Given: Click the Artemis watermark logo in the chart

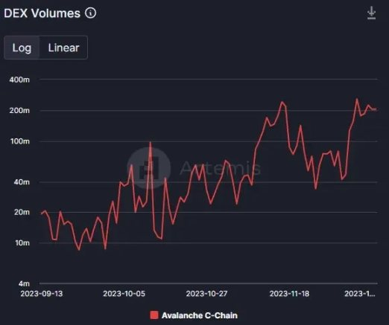Looking at the screenshot, I should (x=149, y=168).
